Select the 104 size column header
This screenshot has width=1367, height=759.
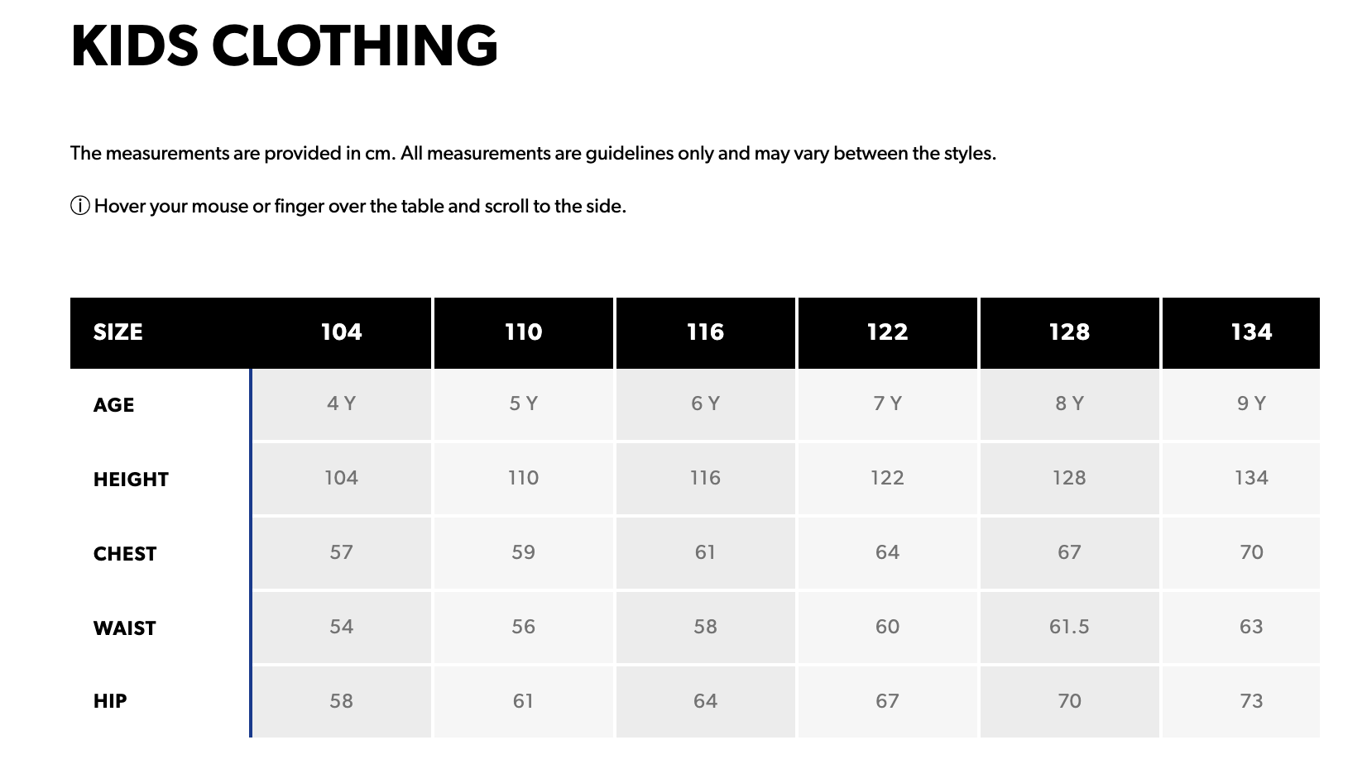[341, 332]
